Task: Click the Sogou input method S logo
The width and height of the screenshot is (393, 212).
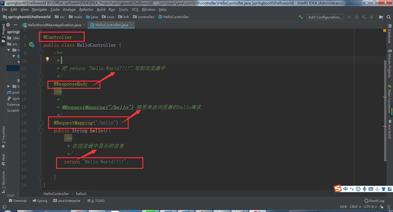Action: [338, 189]
